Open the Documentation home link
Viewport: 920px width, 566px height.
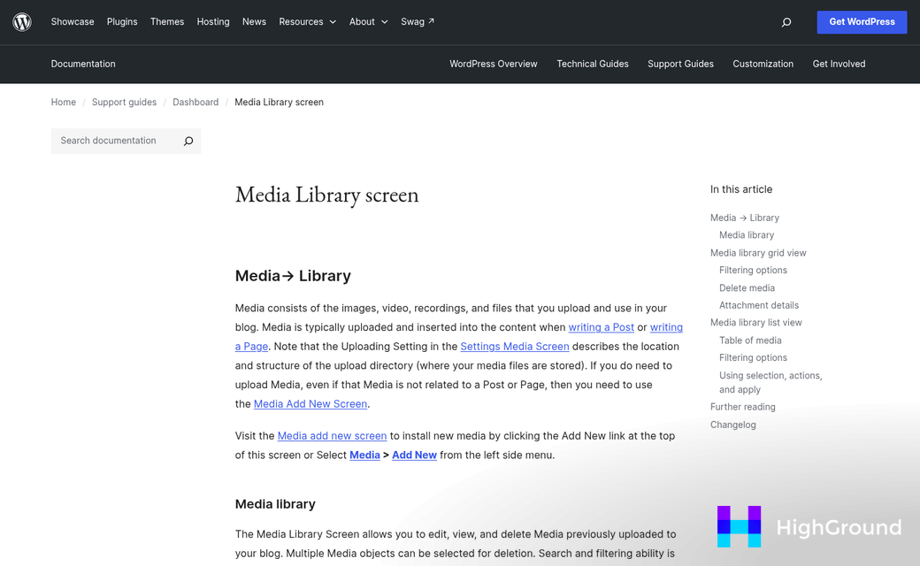pos(83,64)
